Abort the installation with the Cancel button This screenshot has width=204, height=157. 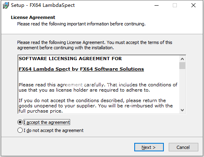click(183, 147)
